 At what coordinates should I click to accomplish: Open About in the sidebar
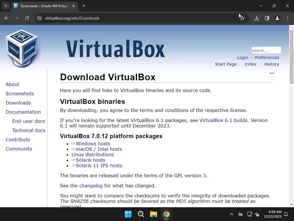[12, 84]
